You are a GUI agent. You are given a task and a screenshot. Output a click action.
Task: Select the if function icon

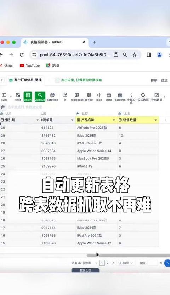point(65,97)
